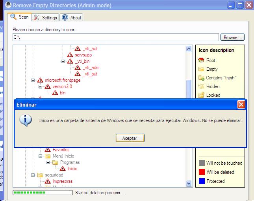Click the directory path field showing C:\
Image resolution: width=254 pixels, height=201 pixels.
pos(116,37)
